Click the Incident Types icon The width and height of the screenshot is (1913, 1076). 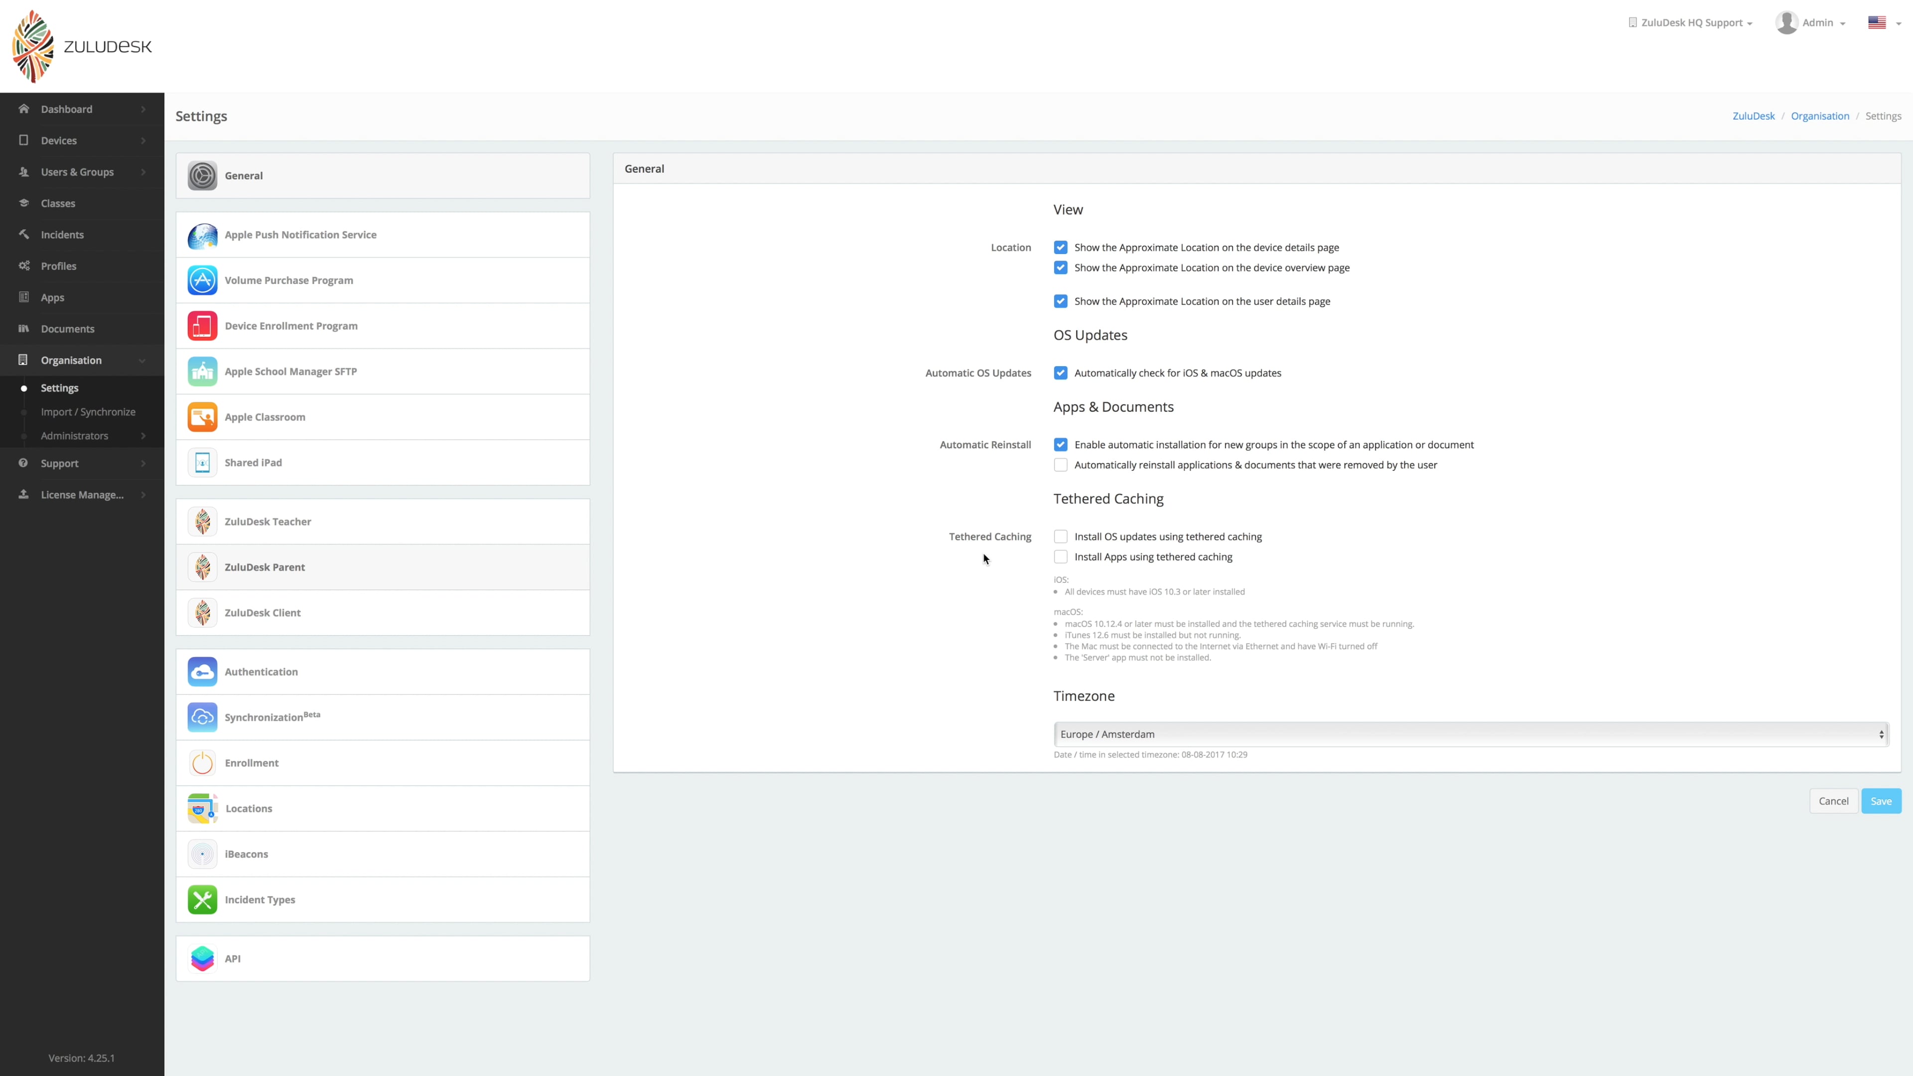point(202,899)
